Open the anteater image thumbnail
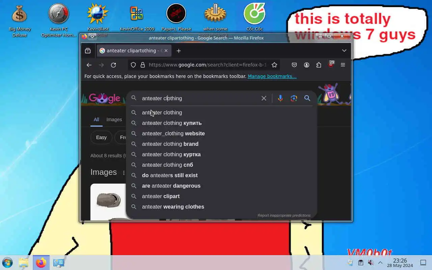Screen dimensions: 432x270 point(108,202)
